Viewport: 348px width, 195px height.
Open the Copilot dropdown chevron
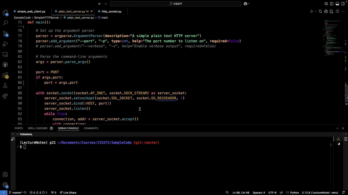249,4
